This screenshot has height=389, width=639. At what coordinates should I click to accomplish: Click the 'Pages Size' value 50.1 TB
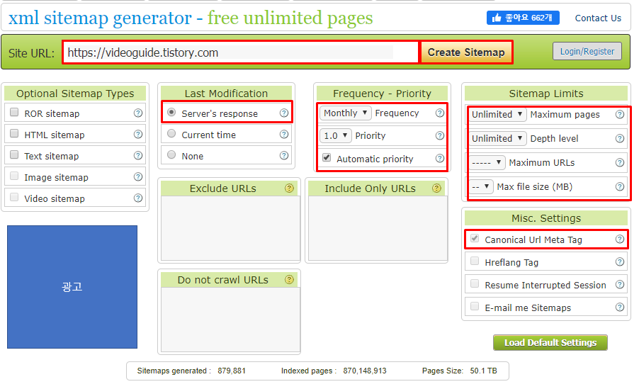point(483,371)
